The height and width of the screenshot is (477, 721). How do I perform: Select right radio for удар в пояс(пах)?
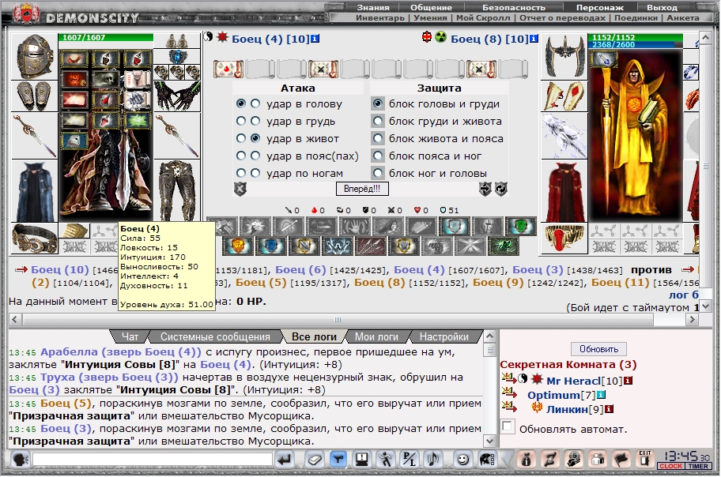pyautogui.click(x=255, y=156)
